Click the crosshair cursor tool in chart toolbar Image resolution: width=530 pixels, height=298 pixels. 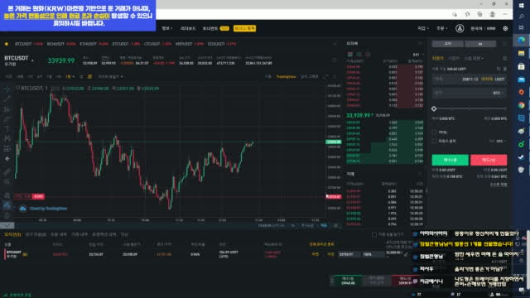point(7,89)
